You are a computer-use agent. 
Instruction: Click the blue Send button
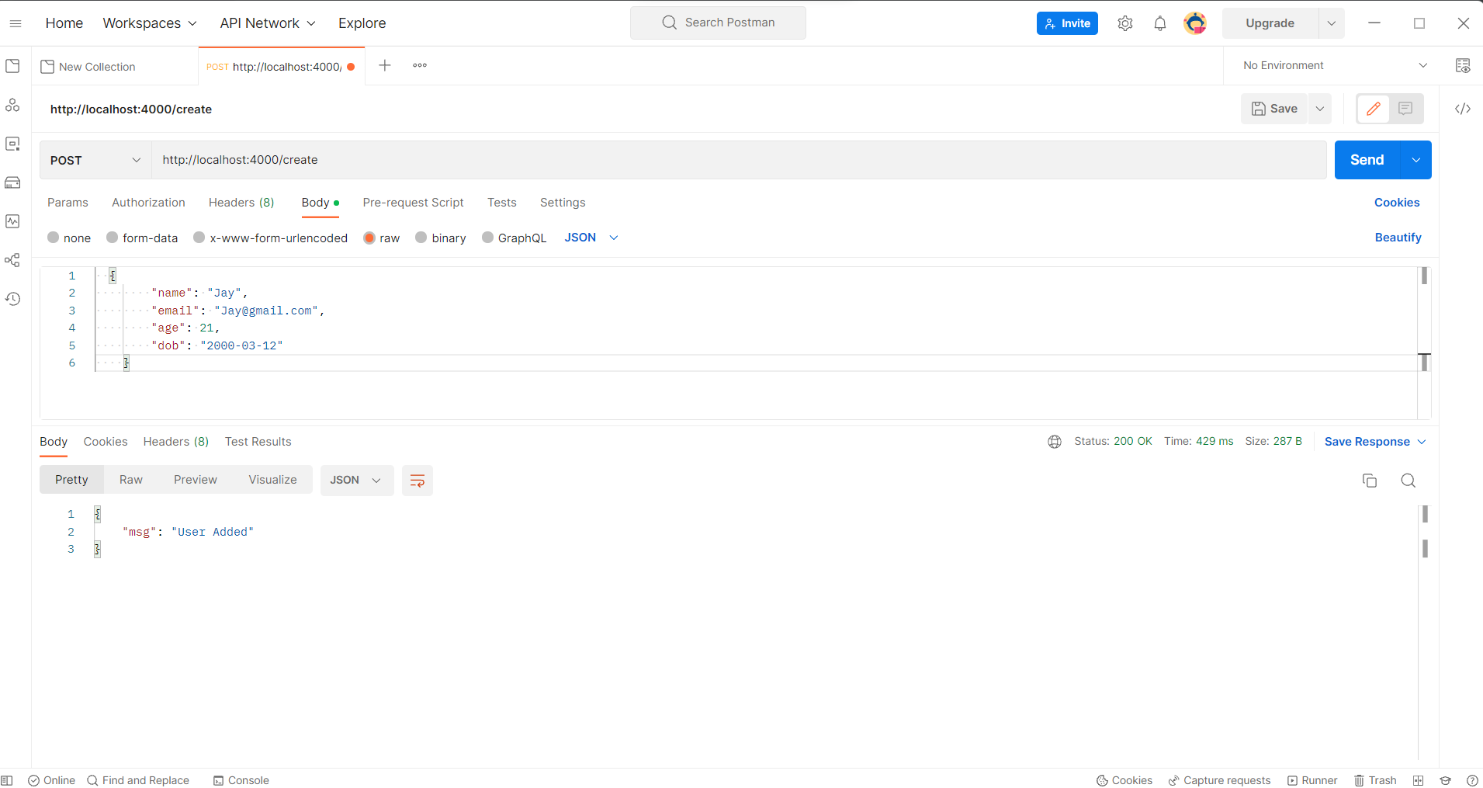pyautogui.click(x=1366, y=160)
